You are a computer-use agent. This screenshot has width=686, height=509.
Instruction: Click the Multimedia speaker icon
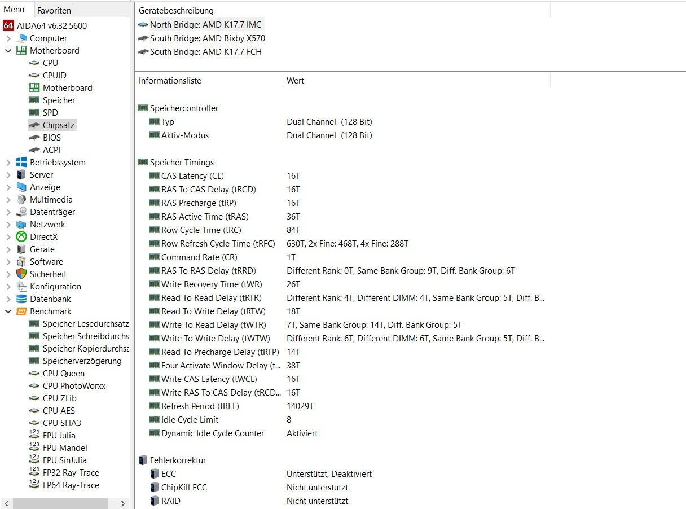click(x=21, y=200)
